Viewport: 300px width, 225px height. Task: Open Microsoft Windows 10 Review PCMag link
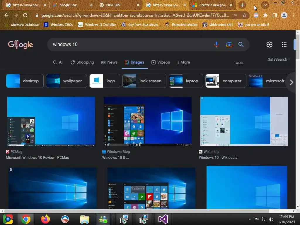click(37, 158)
